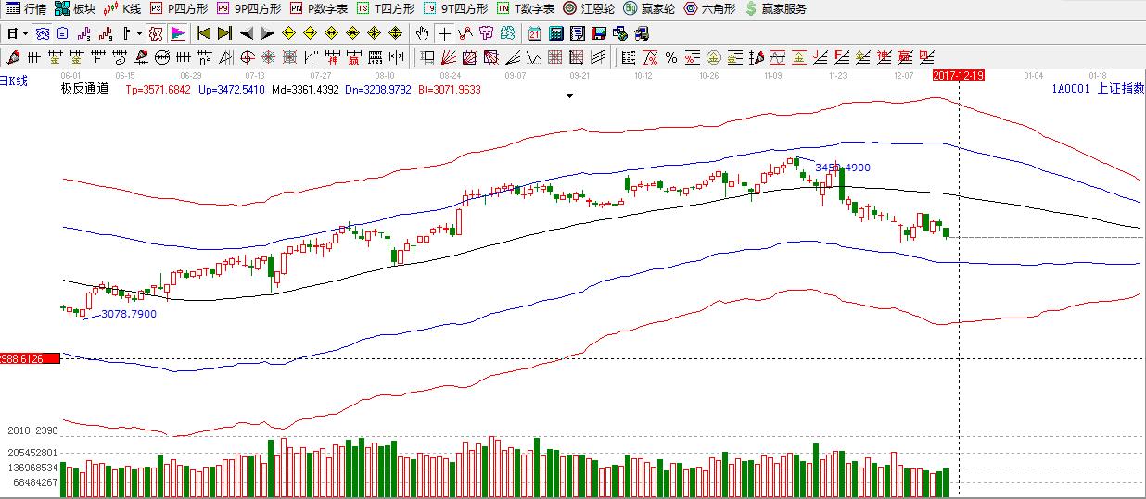
Task: Toggle the highlighted 极 channel indicator button
Action: click(156, 33)
